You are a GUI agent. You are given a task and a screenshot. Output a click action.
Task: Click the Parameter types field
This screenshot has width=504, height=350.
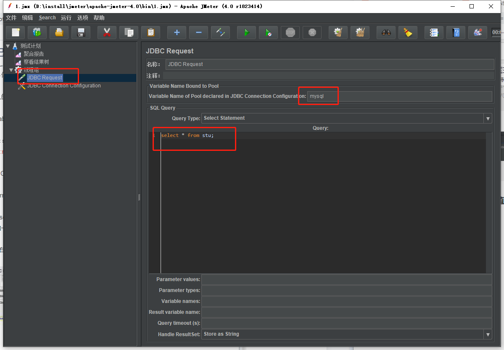346,290
